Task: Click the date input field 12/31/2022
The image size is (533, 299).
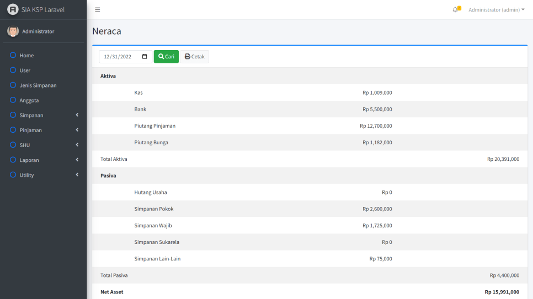Action: (x=125, y=57)
